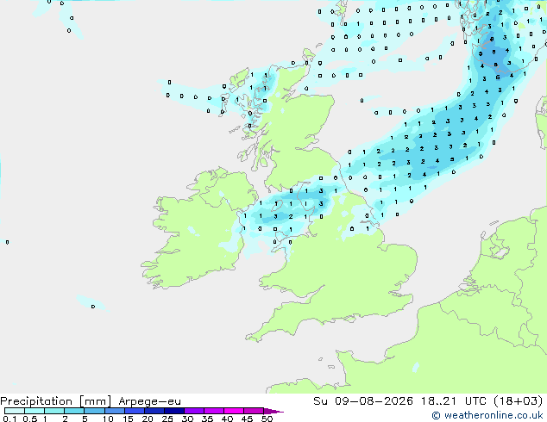
Task: Click the "30" legend scale label
Action: [187, 419]
